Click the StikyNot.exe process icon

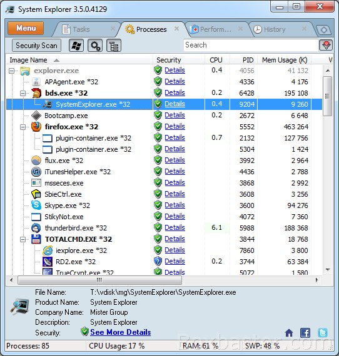pyautogui.click(x=36, y=217)
